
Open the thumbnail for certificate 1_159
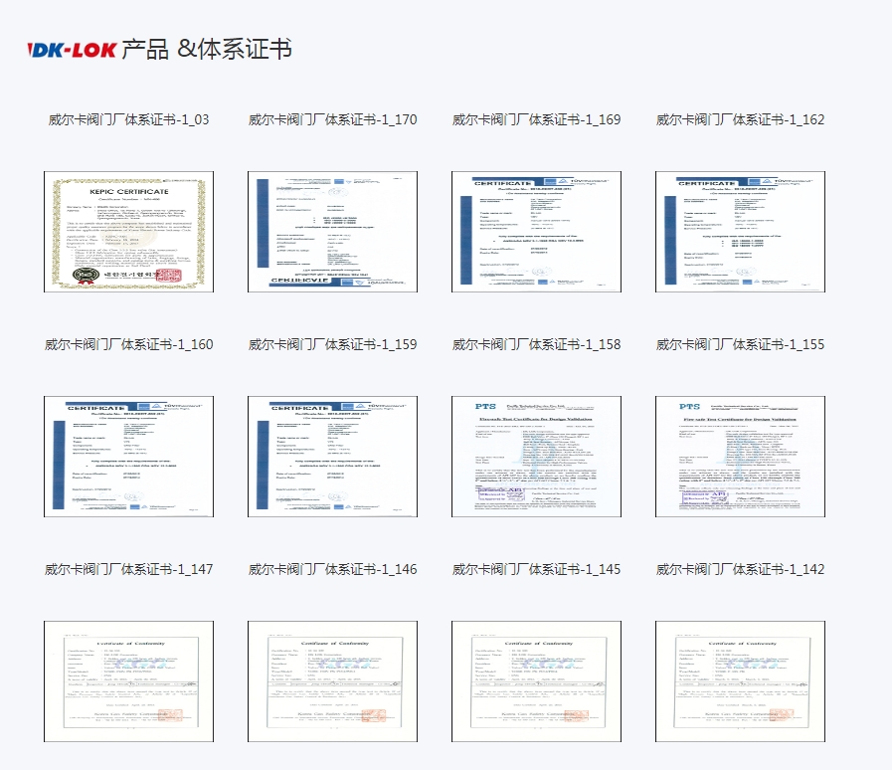(332, 457)
